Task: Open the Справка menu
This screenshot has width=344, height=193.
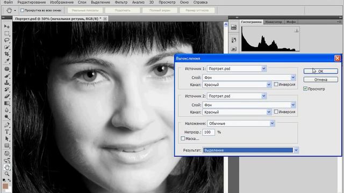Action: [x=200, y=2]
